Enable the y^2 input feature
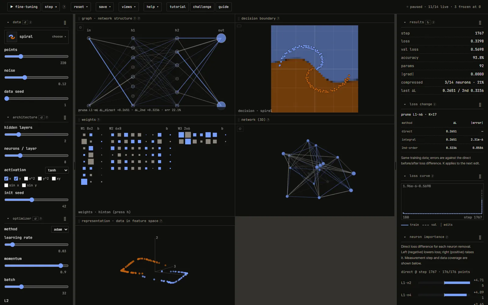 (40, 179)
